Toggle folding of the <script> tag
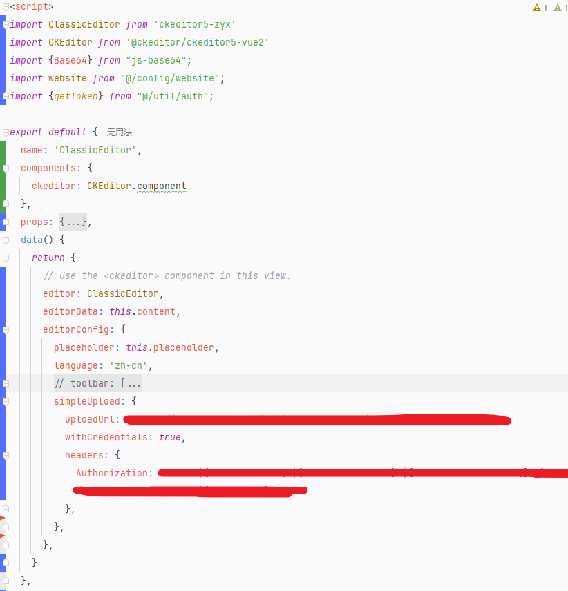 (6, 6)
